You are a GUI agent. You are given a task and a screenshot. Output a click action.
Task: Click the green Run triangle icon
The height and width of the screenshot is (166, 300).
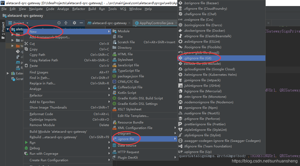point(26,142)
